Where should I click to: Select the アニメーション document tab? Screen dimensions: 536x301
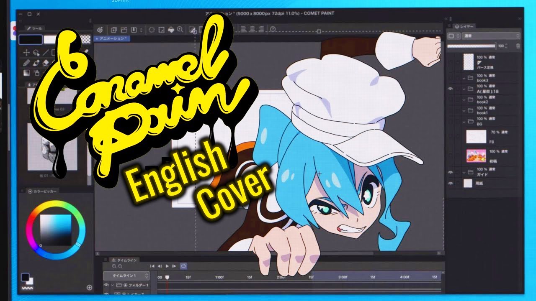112,38
